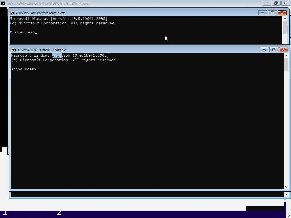
Task: Minimize the Select Administrator cmd window
Action: (x=266, y=3)
